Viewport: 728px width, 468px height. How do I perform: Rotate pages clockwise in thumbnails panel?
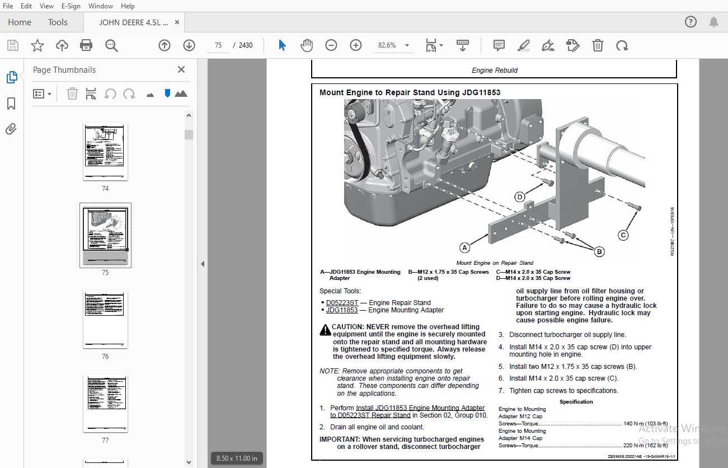129,93
